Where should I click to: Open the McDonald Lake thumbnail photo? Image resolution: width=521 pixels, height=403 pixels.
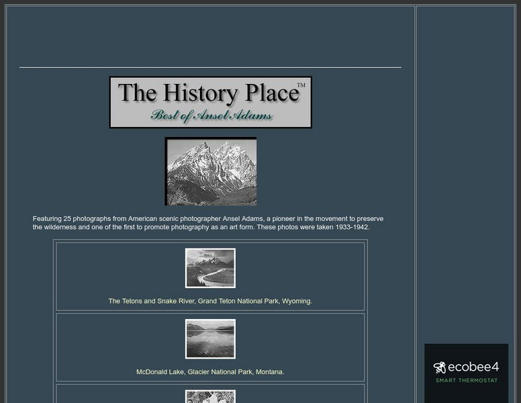click(210, 339)
